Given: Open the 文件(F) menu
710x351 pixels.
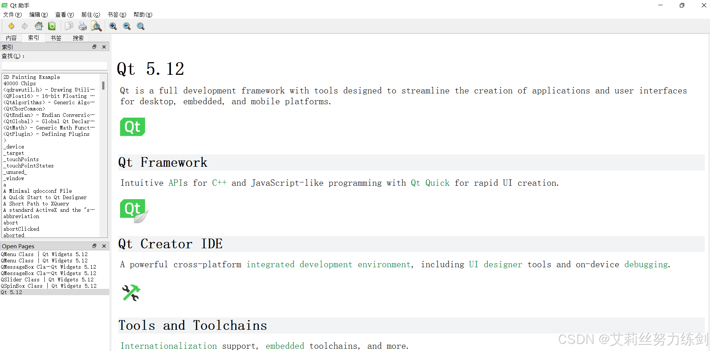Looking at the screenshot, I should [12, 15].
